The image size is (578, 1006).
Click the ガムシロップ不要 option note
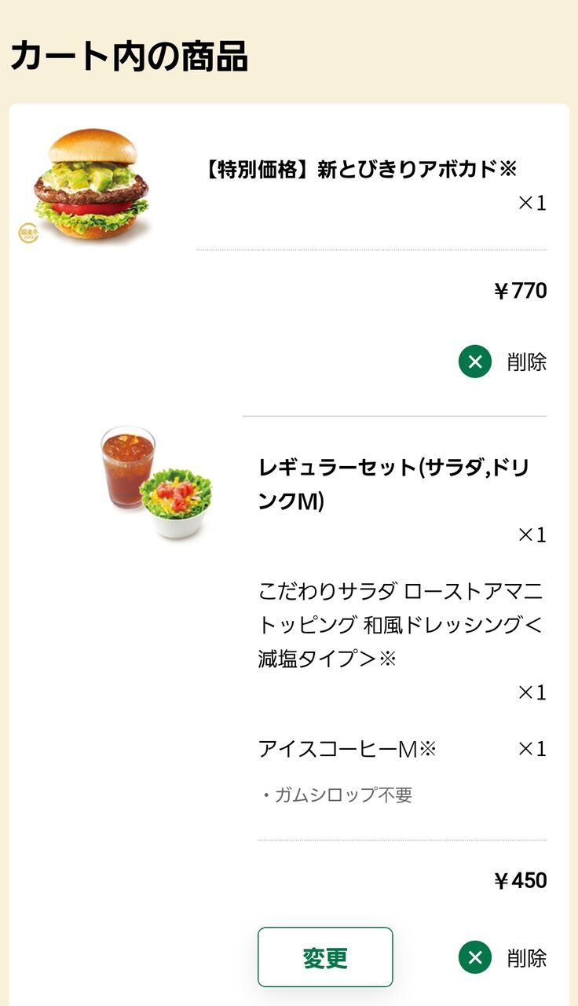[337, 795]
